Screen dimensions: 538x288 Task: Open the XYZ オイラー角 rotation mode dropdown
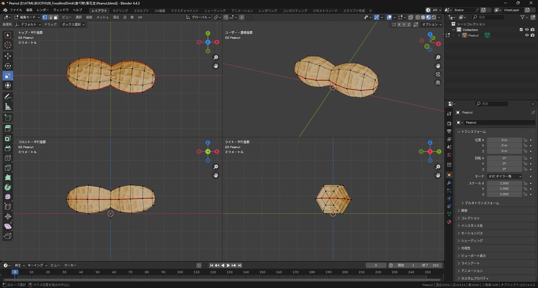coord(505,176)
